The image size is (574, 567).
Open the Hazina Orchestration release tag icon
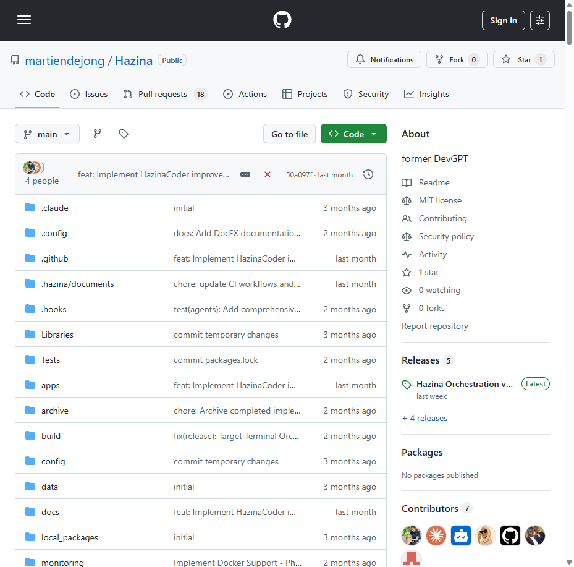click(x=407, y=384)
